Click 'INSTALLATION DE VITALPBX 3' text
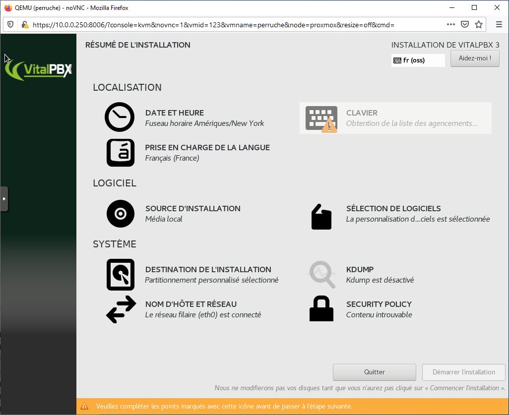The height and width of the screenshot is (415, 509). [445, 45]
